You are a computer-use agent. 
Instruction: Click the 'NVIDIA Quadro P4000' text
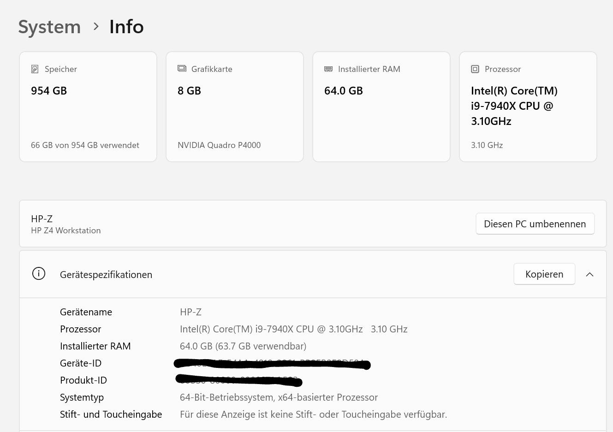click(x=219, y=145)
